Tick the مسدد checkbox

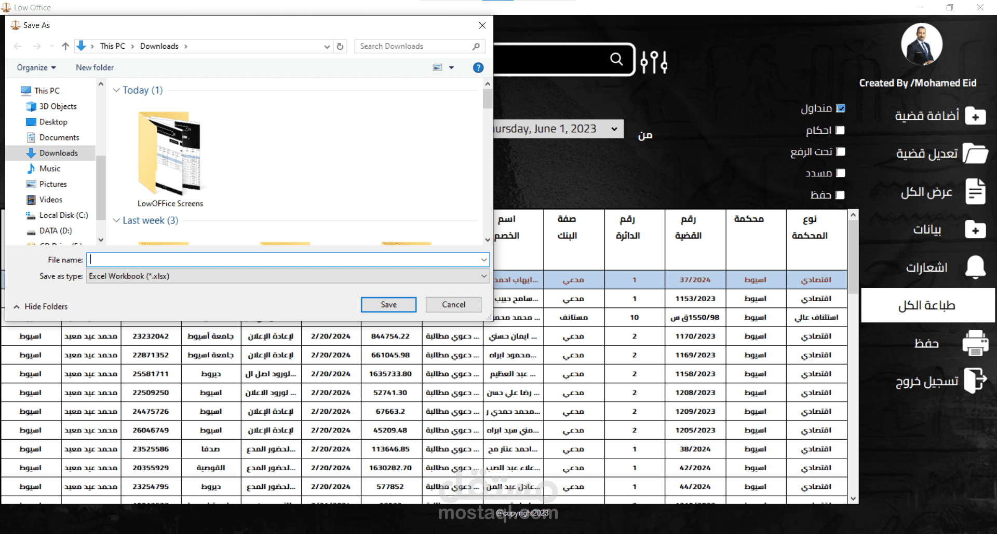pyautogui.click(x=841, y=173)
